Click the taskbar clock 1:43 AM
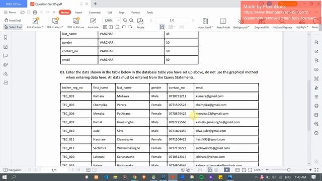This screenshot has height=181, width=322. tap(300, 177)
